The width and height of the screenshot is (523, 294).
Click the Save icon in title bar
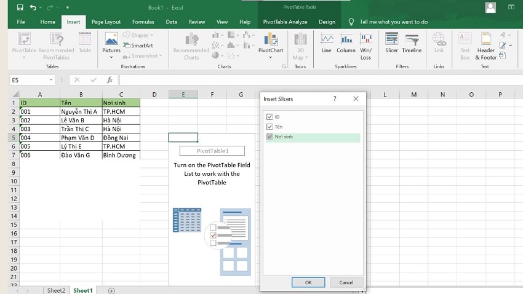(x=20, y=7)
